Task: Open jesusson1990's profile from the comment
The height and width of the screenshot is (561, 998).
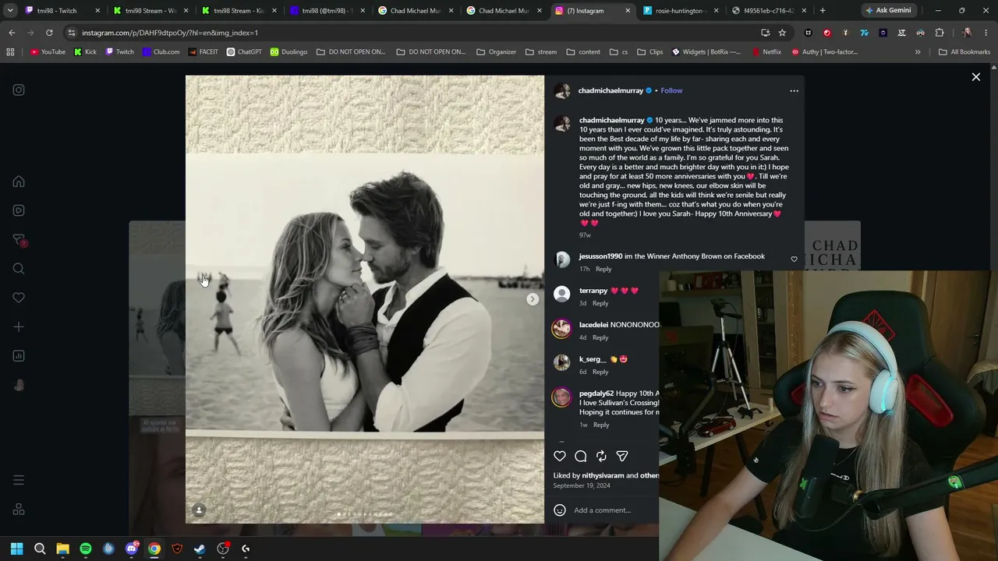Action: point(600,256)
